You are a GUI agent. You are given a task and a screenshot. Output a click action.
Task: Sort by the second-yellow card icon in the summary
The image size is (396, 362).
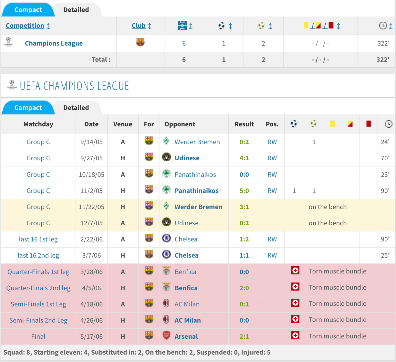click(x=318, y=25)
